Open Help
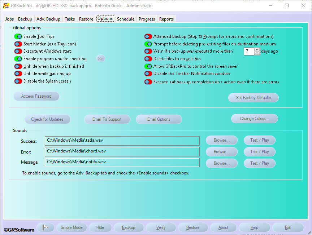The height and width of the screenshot is (235, 312). (255, 227)
